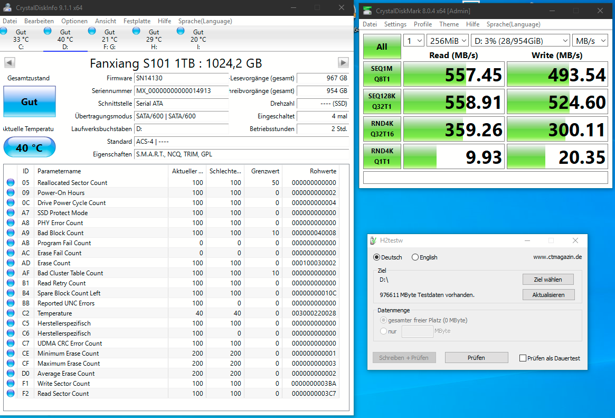Select the F: G: drive status icon

pyautogui.click(x=92, y=32)
